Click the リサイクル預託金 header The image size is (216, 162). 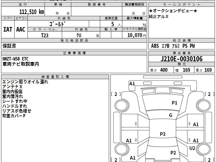point(134,29)
